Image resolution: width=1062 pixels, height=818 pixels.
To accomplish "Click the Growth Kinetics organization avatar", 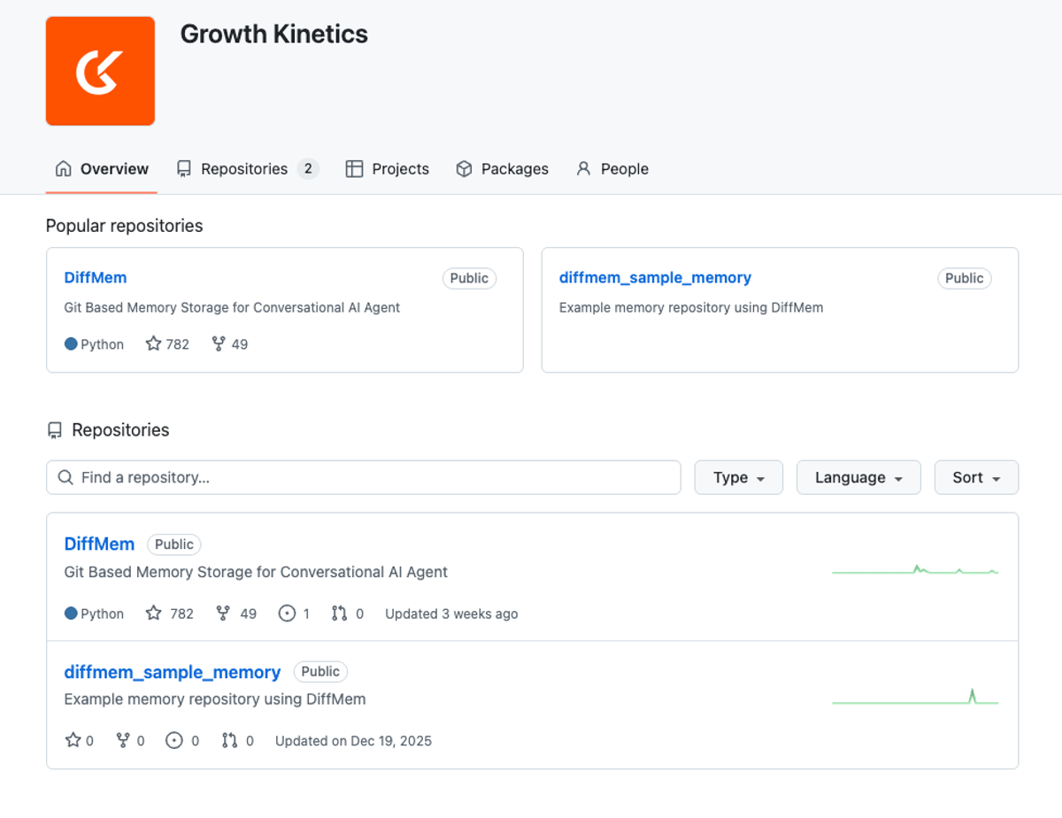I will (100, 71).
